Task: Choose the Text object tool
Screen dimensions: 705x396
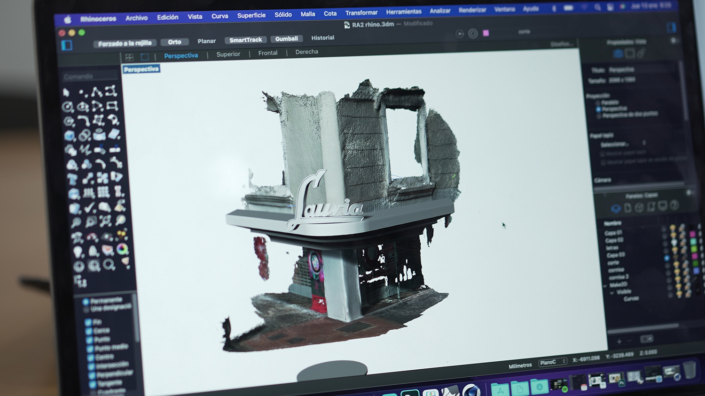Action: [x=72, y=179]
